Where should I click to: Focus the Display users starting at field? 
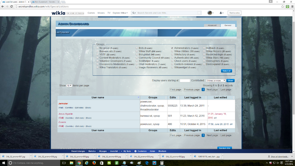pyautogui.click(x=185, y=80)
